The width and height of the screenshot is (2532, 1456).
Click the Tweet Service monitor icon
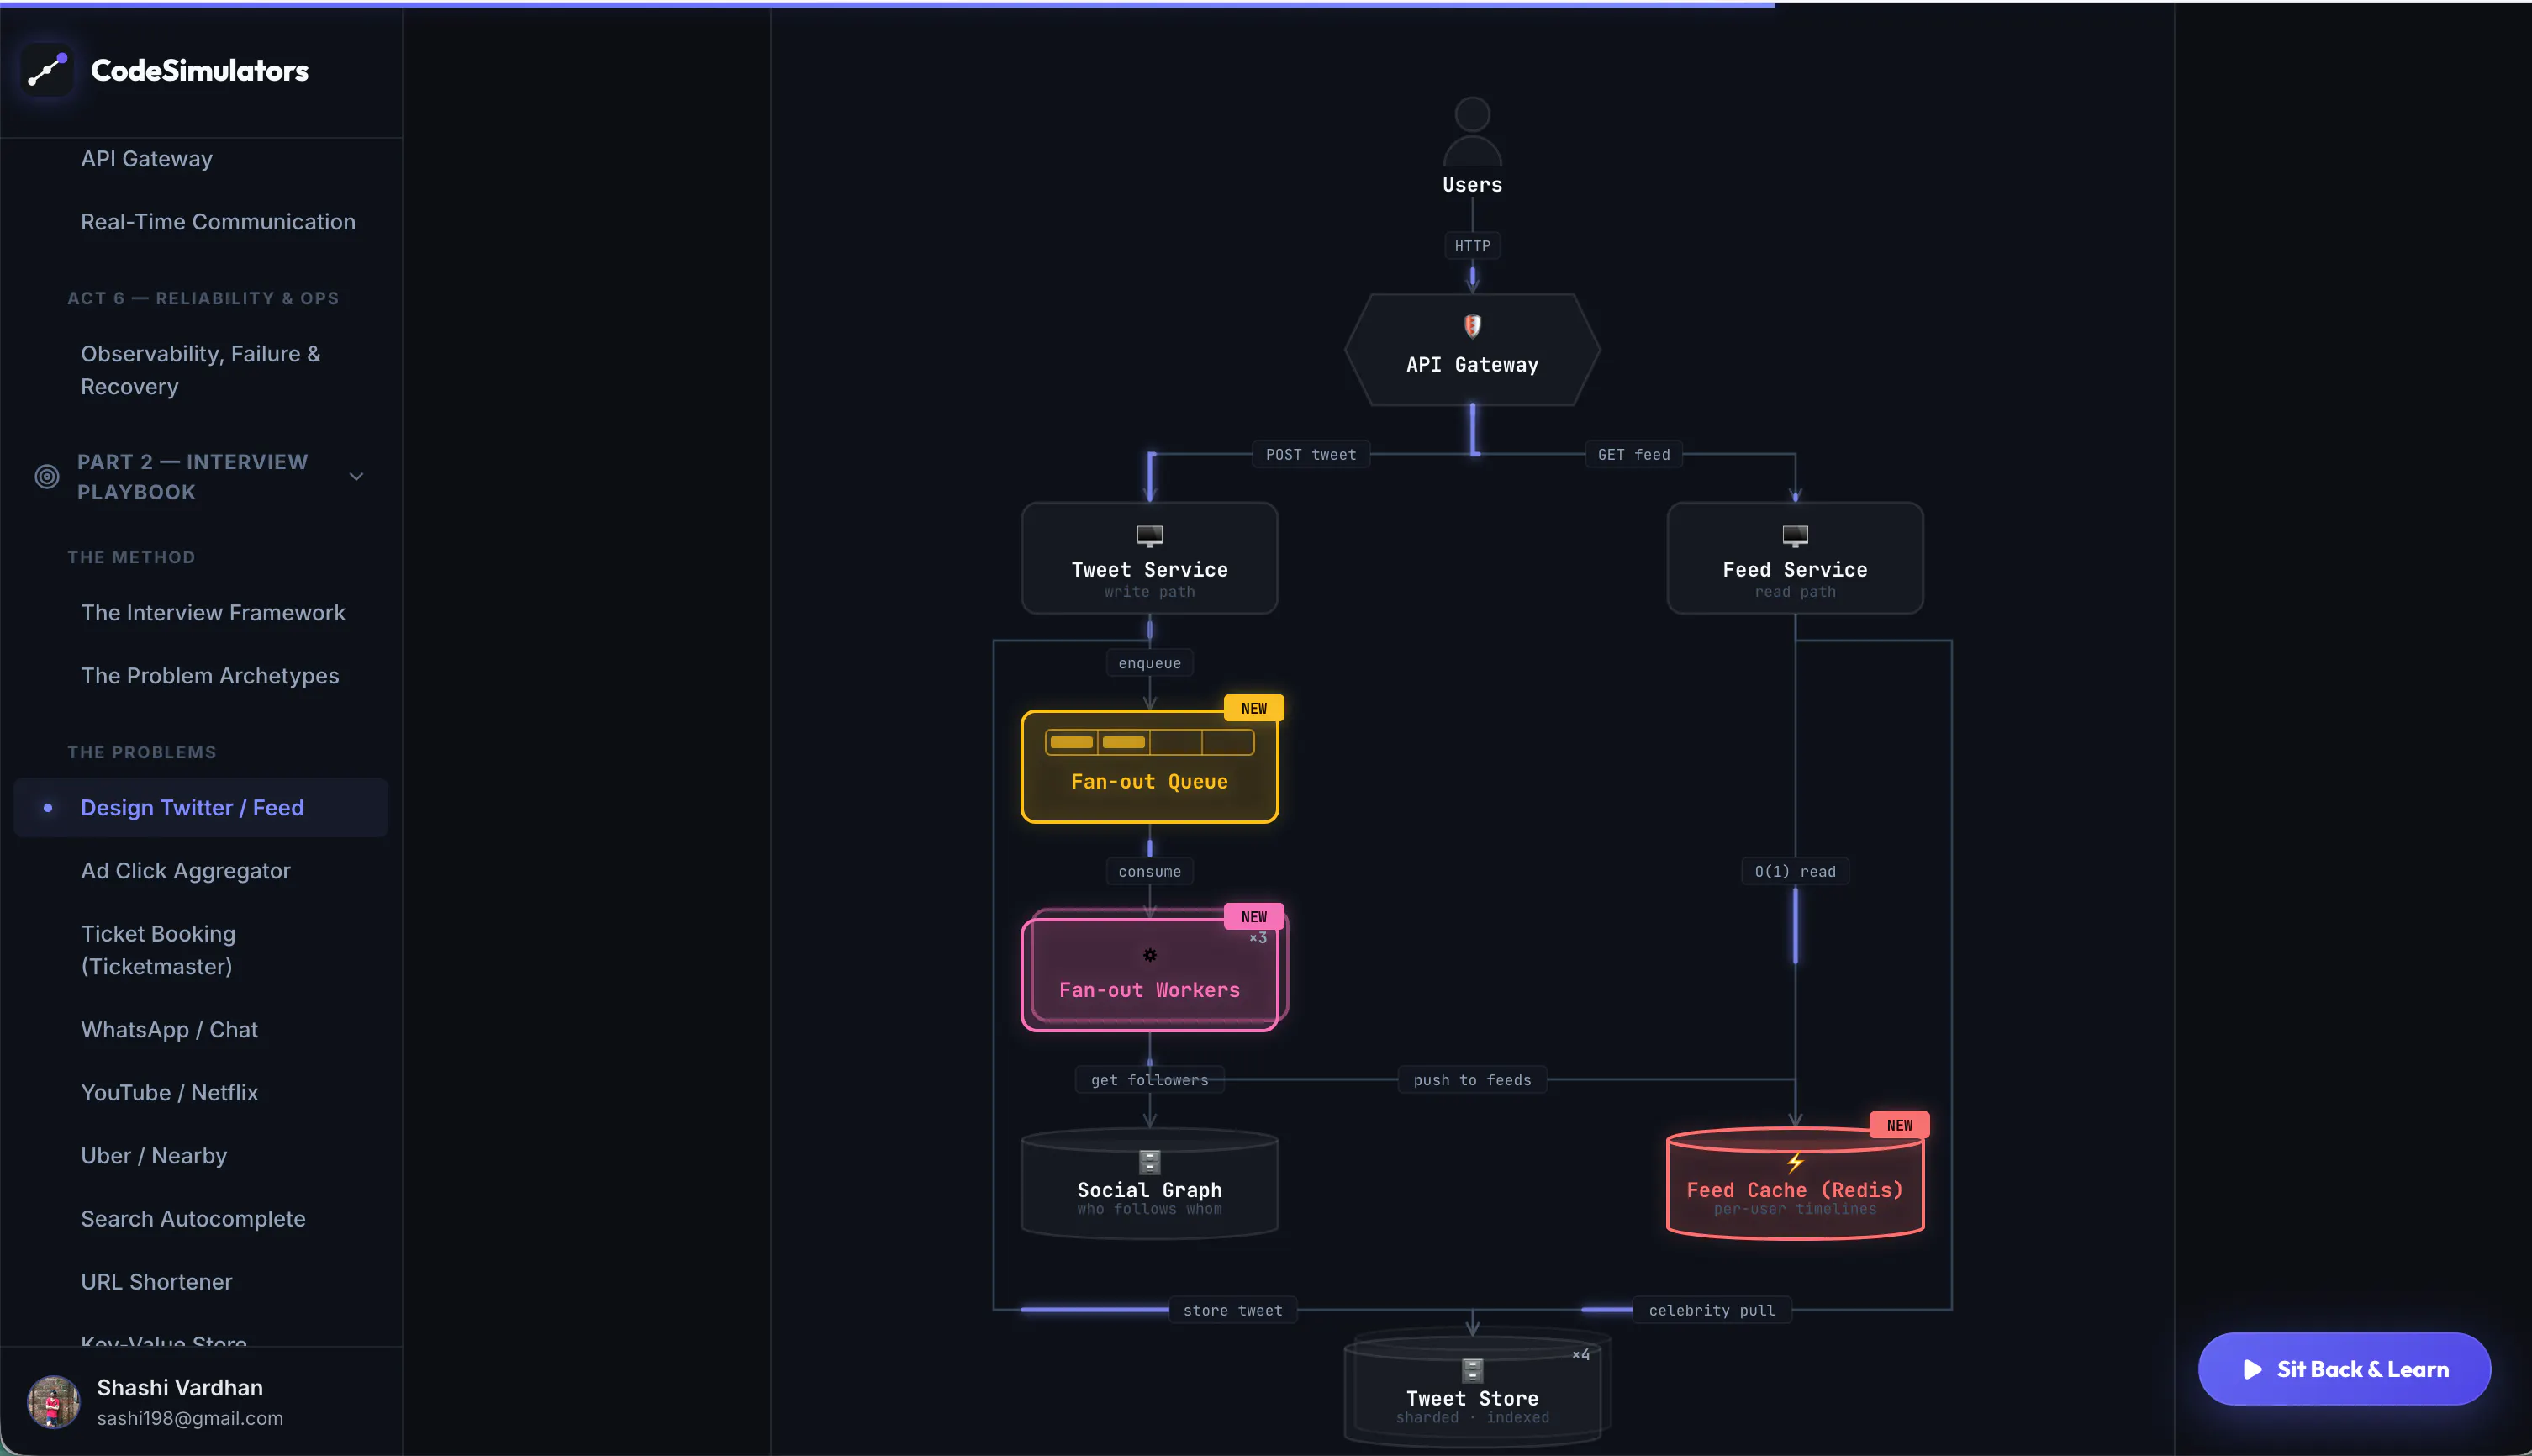pos(1150,536)
